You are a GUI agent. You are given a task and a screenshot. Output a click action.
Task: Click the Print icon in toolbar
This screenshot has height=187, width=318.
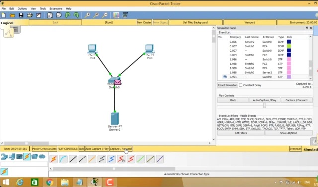[30, 15]
